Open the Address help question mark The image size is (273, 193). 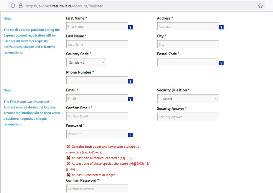pyautogui.click(x=221, y=27)
